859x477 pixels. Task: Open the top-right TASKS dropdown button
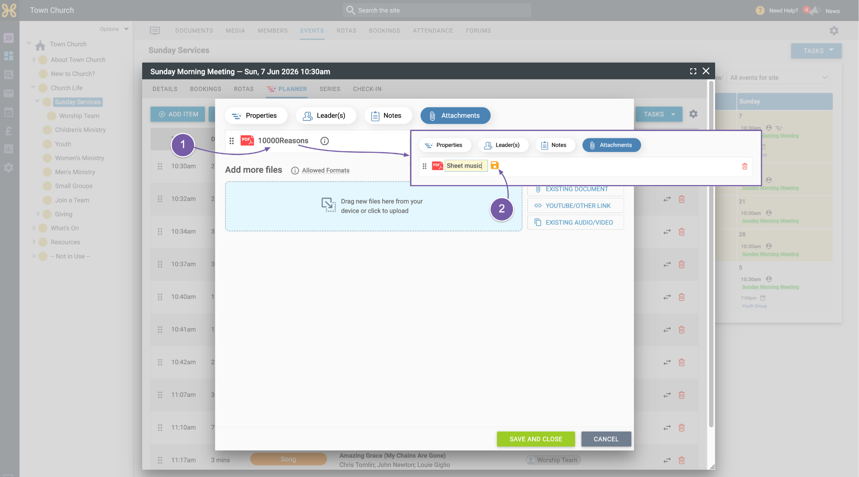coord(816,51)
